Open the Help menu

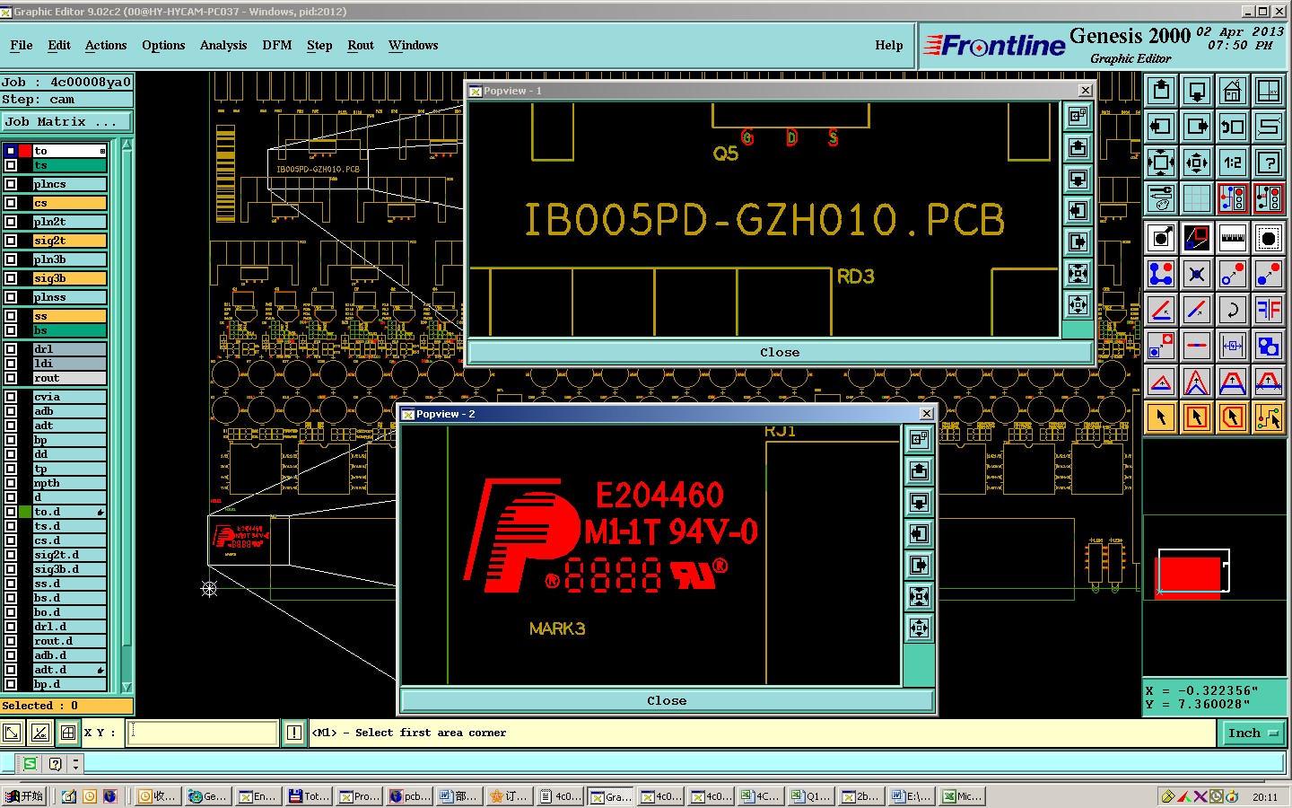click(x=889, y=45)
